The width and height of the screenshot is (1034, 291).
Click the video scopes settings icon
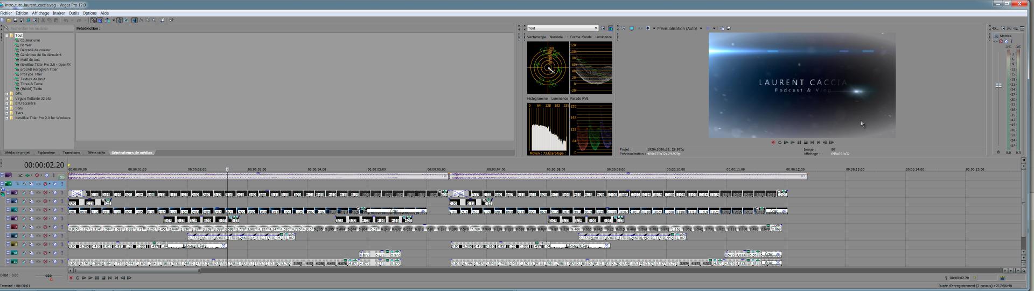click(603, 28)
